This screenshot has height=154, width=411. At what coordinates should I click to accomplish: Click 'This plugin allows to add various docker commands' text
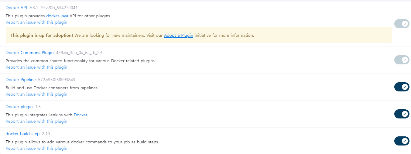tap(82, 142)
